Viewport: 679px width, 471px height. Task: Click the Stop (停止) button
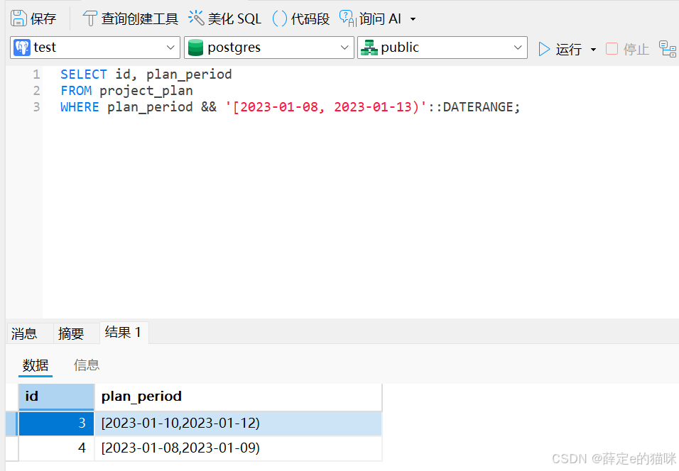[x=627, y=50]
